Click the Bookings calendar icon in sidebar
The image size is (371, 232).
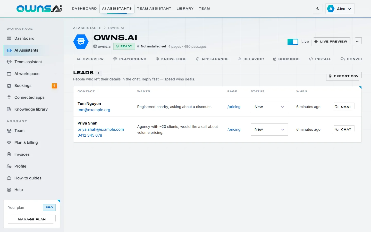click(x=9, y=86)
